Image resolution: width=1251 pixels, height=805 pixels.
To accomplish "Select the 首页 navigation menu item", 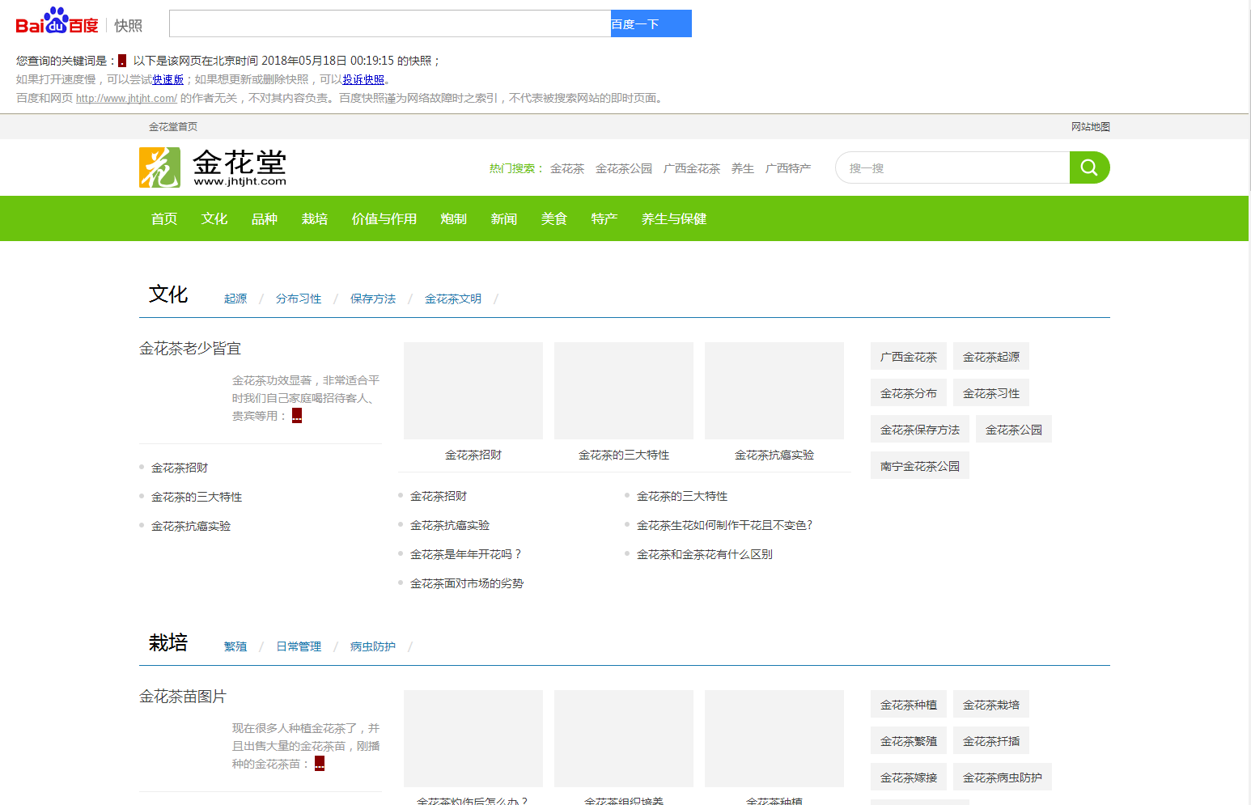I will click(x=163, y=218).
